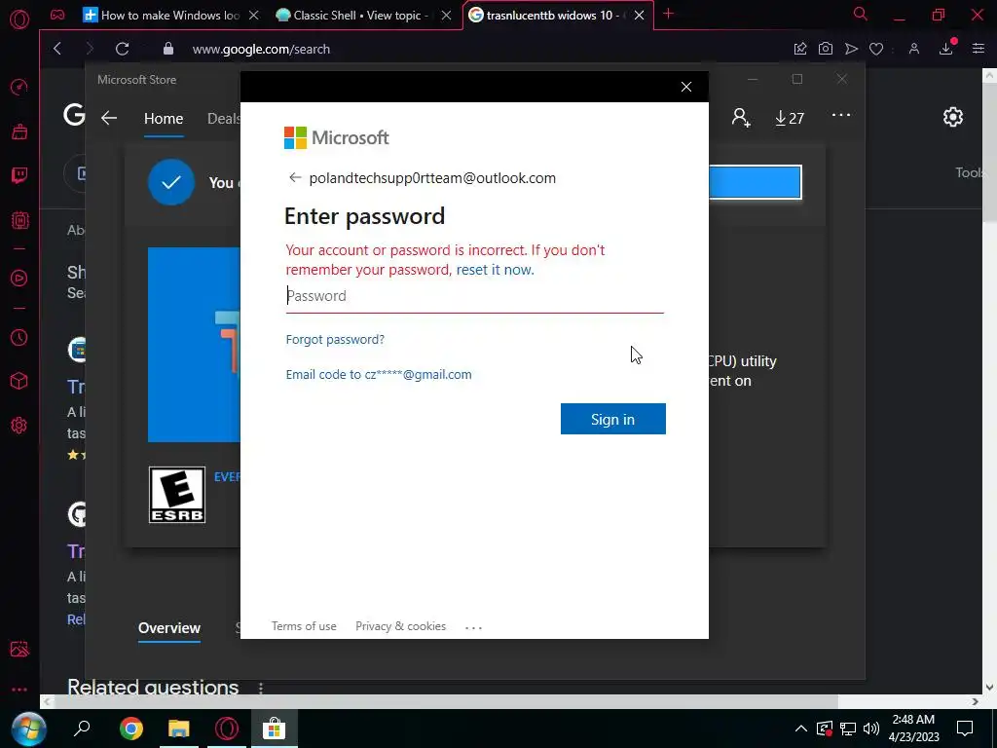997x748 pixels.
Task: Open Overview tab in Microsoft Store
Action: click(169, 628)
